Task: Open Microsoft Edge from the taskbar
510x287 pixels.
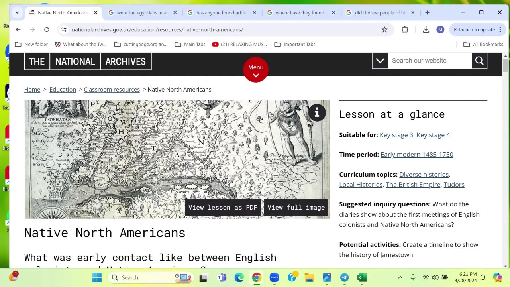Action: pyautogui.click(x=239, y=277)
